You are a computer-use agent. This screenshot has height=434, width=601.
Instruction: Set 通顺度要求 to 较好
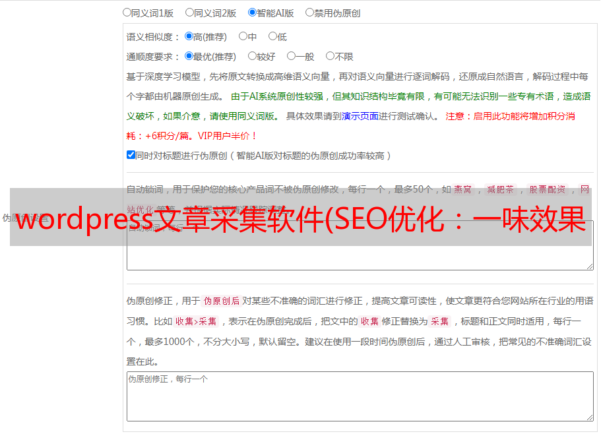(252, 56)
